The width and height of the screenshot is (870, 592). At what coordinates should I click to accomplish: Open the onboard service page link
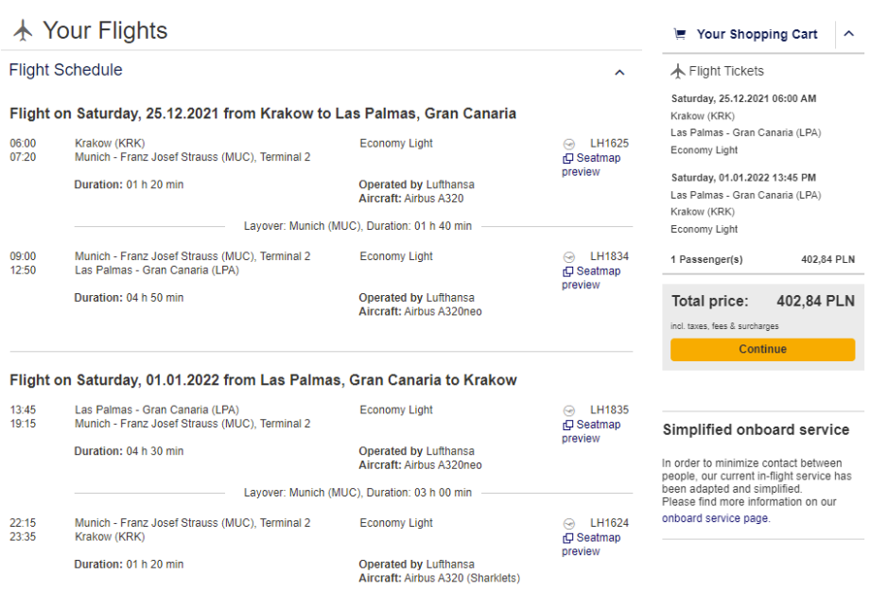point(715,518)
